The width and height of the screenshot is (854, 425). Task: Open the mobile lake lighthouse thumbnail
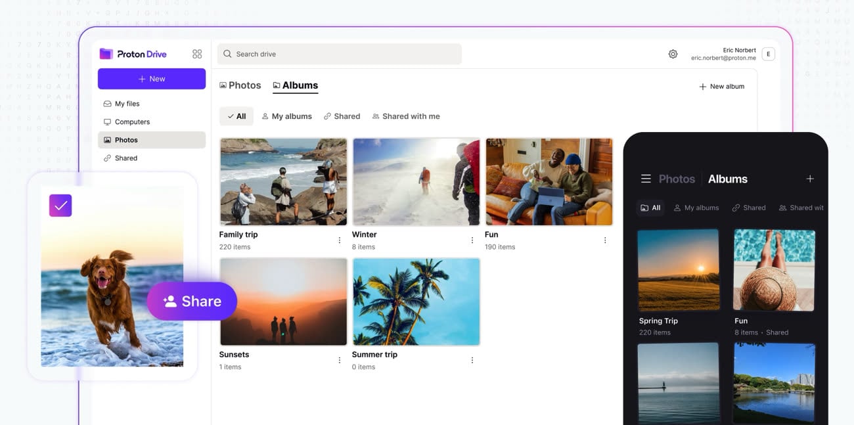[x=679, y=384]
